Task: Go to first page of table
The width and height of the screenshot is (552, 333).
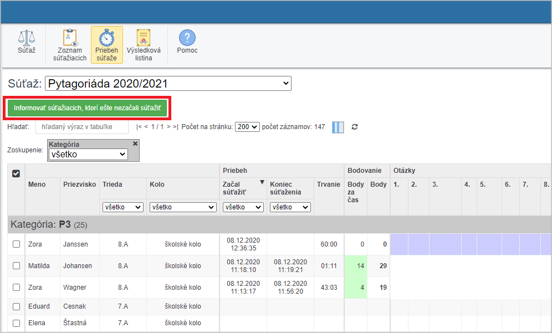Action: [x=139, y=127]
